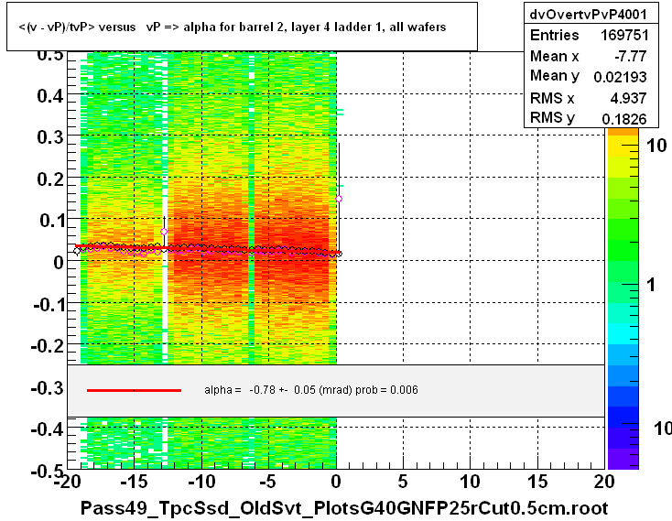Click the y-axis label -0.2
Screen dimensions: 672x521
[x=47, y=345]
